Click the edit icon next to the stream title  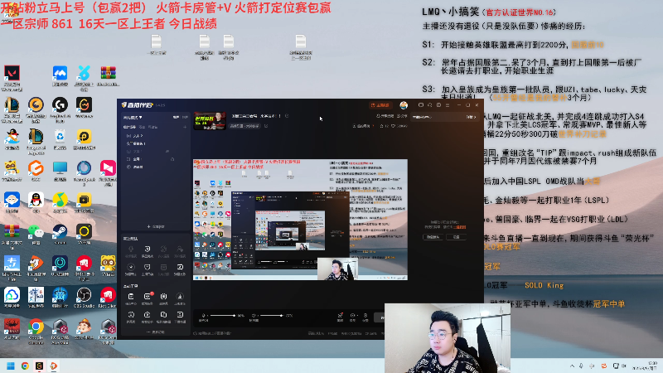coord(287,116)
